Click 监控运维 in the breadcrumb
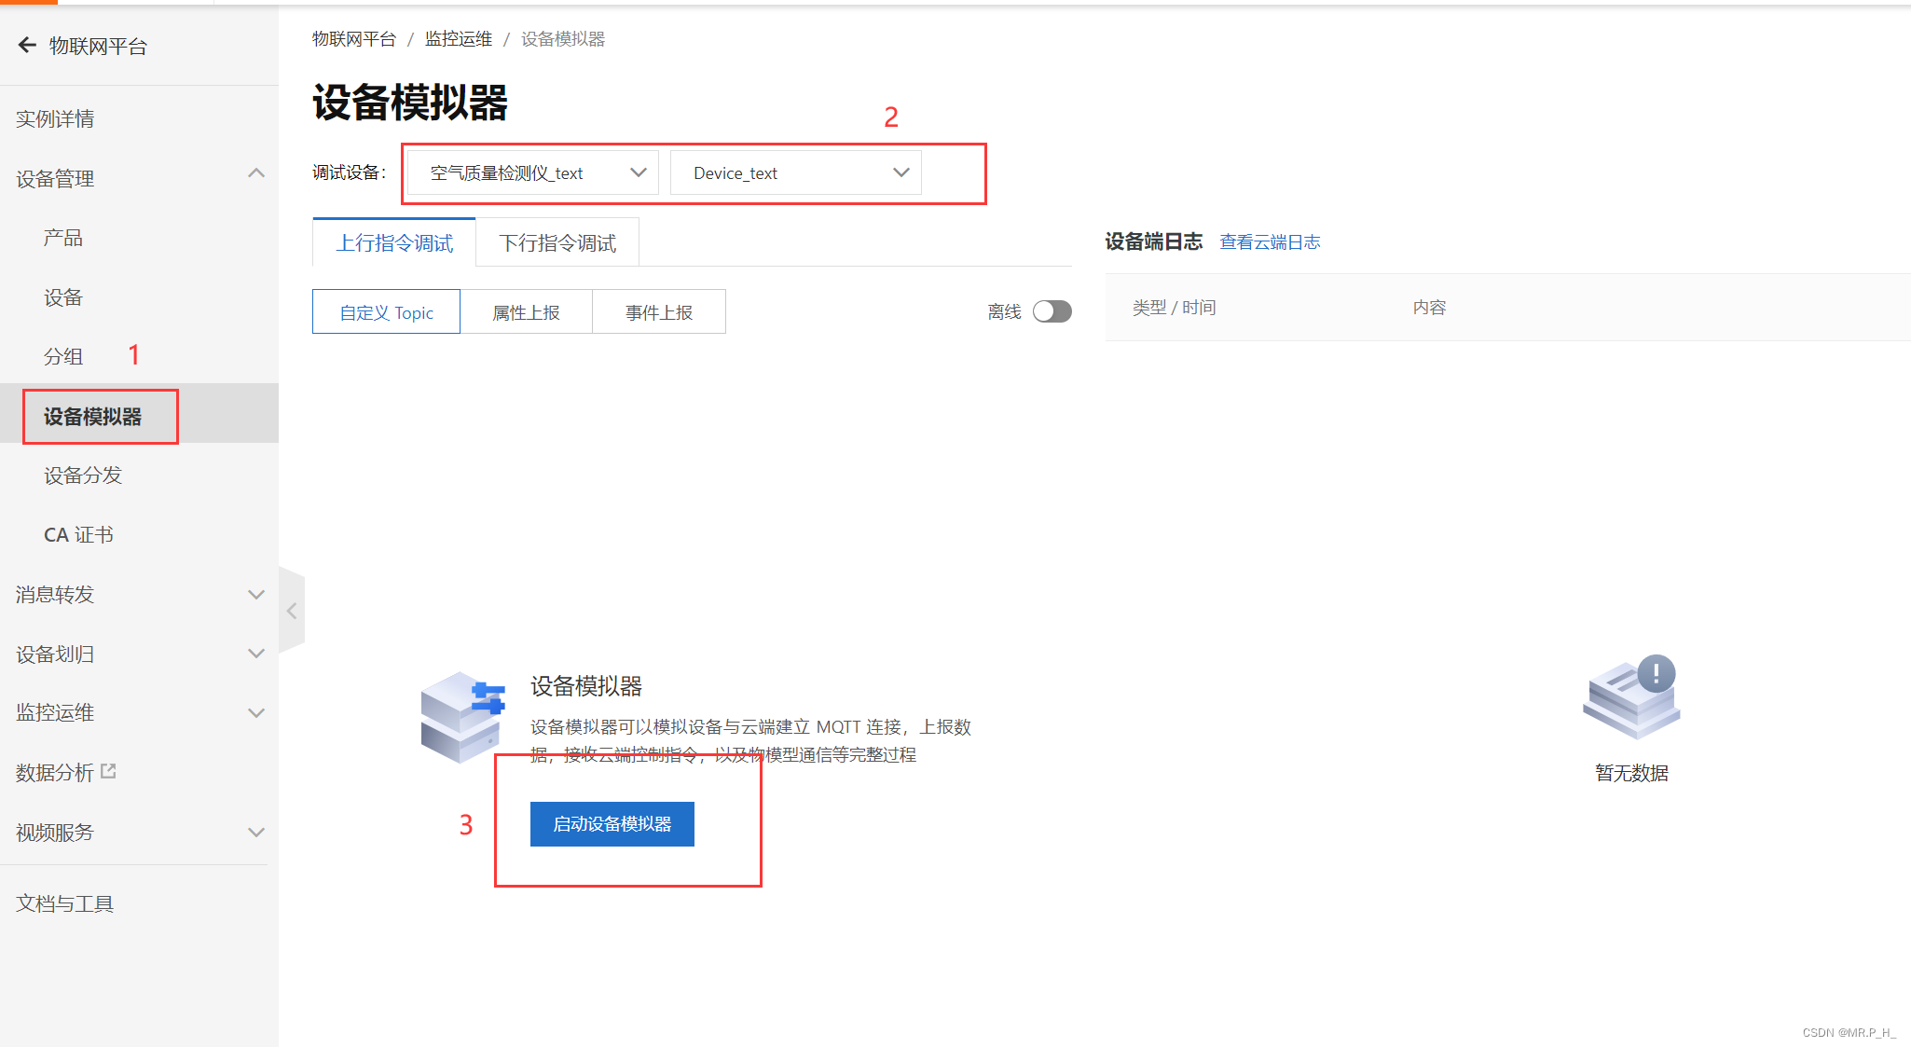 [x=458, y=39]
